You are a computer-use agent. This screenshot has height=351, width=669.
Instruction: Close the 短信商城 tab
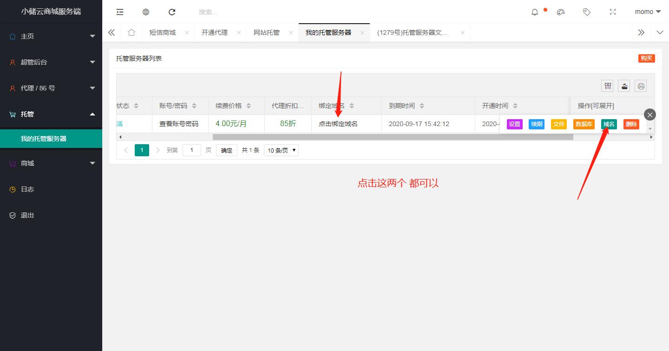(x=187, y=33)
